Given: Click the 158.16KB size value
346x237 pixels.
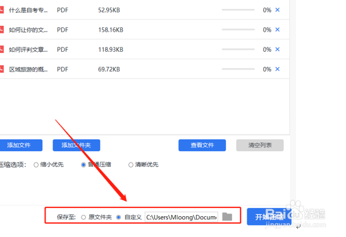Looking at the screenshot, I should pos(111,30).
